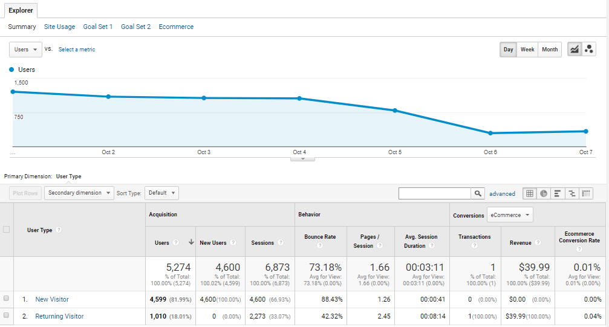609x327 pixels.
Task: Set chart granularity to Week
Action: click(x=527, y=50)
